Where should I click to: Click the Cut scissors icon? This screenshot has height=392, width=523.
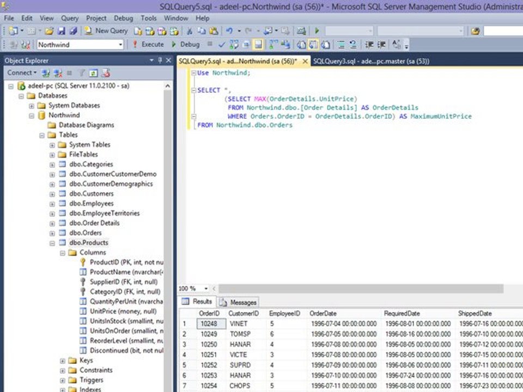point(190,31)
